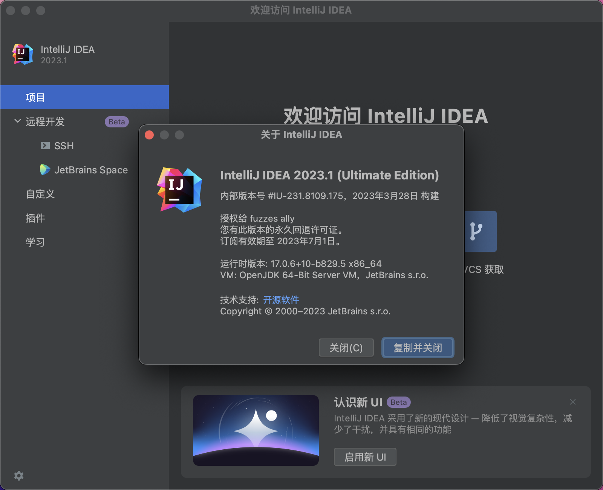Click the 复制并关闭 button
The image size is (603, 490).
click(x=418, y=348)
